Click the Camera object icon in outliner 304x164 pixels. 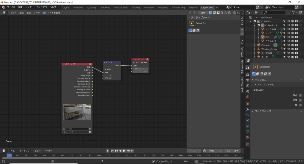point(258,45)
